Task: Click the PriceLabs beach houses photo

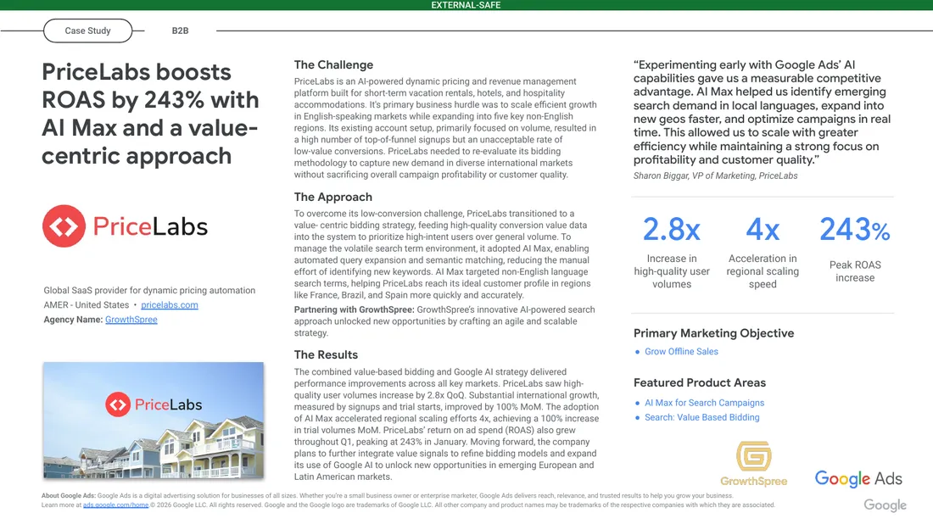Action: click(x=153, y=420)
